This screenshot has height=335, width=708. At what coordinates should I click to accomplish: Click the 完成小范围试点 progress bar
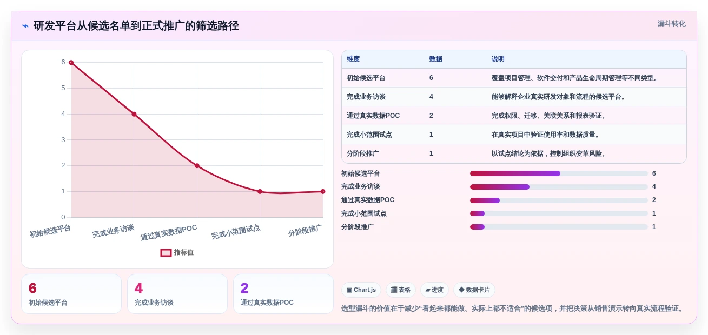(559, 213)
